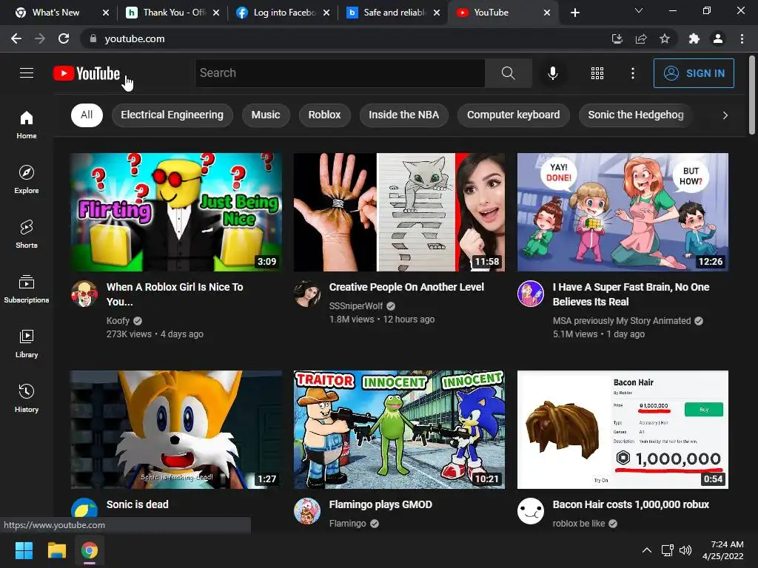Open the Chrome extensions puzzle icon
The width and height of the screenshot is (758, 568).
click(694, 38)
